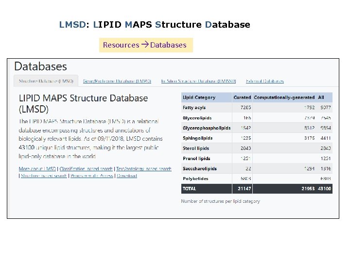The image size is (350, 262).
Task: Click the Saccharolipids All value 1316
Action: (x=326, y=169)
